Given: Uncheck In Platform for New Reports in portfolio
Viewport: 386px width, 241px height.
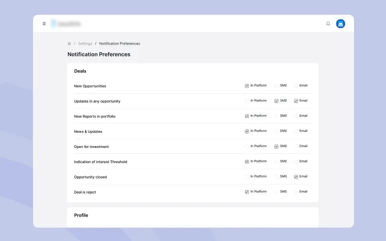Looking at the screenshot, I should coord(247,116).
